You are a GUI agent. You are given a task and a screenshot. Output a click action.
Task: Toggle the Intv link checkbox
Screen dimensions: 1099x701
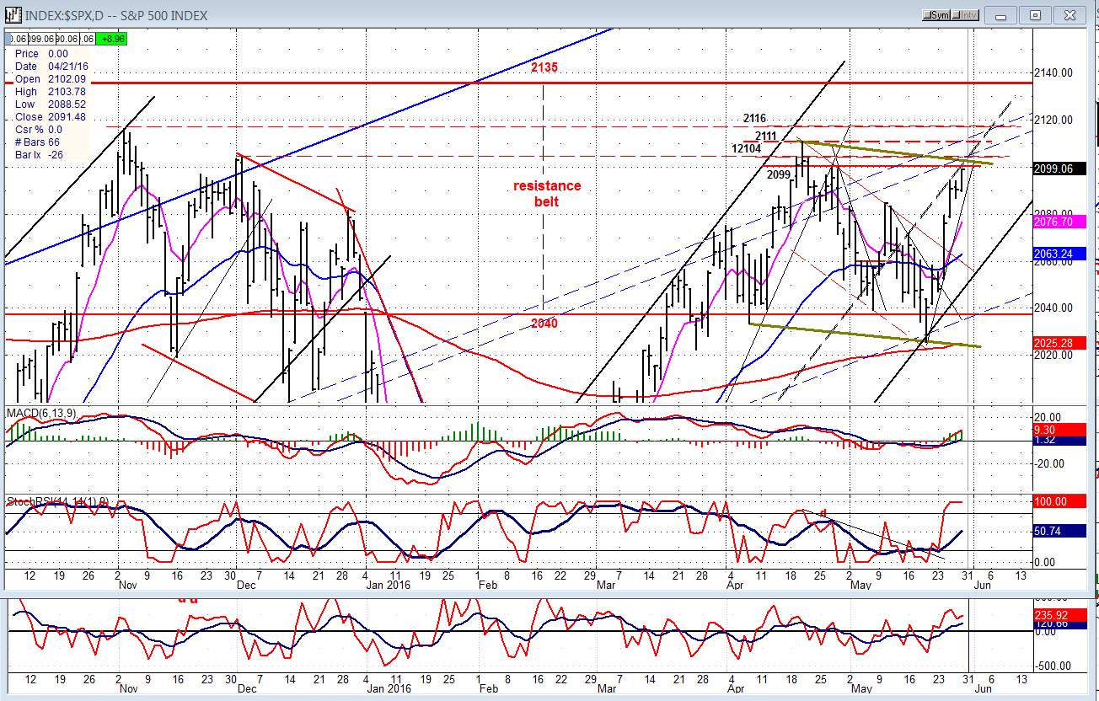coord(966,15)
